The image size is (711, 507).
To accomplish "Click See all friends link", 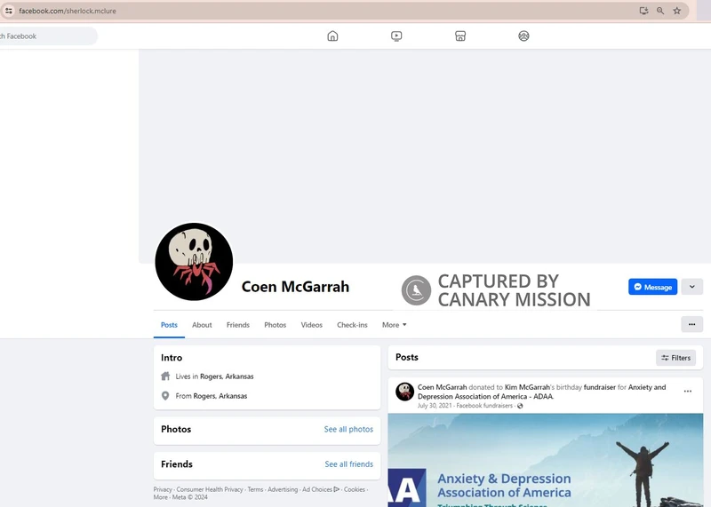I will click(x=349, y=464).
